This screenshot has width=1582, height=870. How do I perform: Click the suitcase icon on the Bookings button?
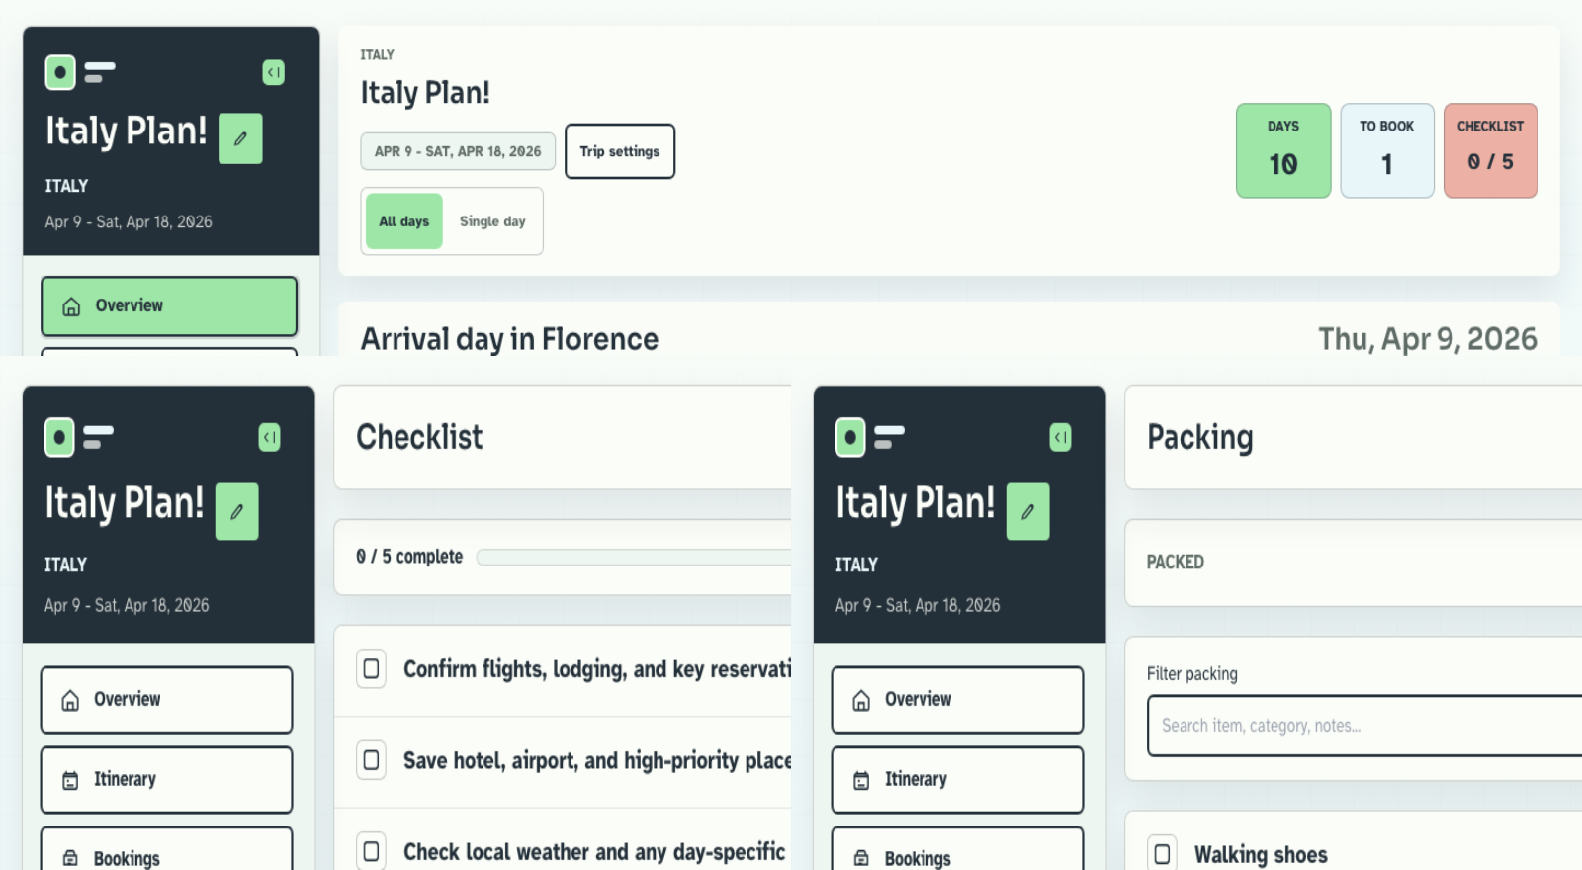pos(68,858)
